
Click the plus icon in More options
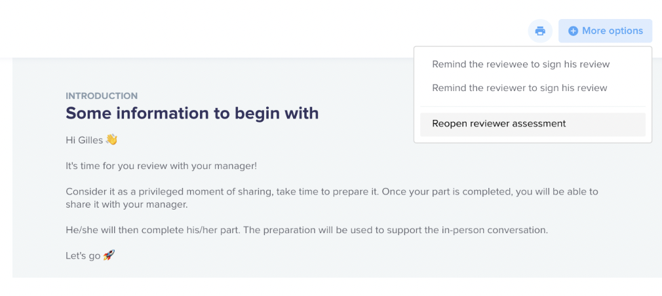[x=573, y=31]
